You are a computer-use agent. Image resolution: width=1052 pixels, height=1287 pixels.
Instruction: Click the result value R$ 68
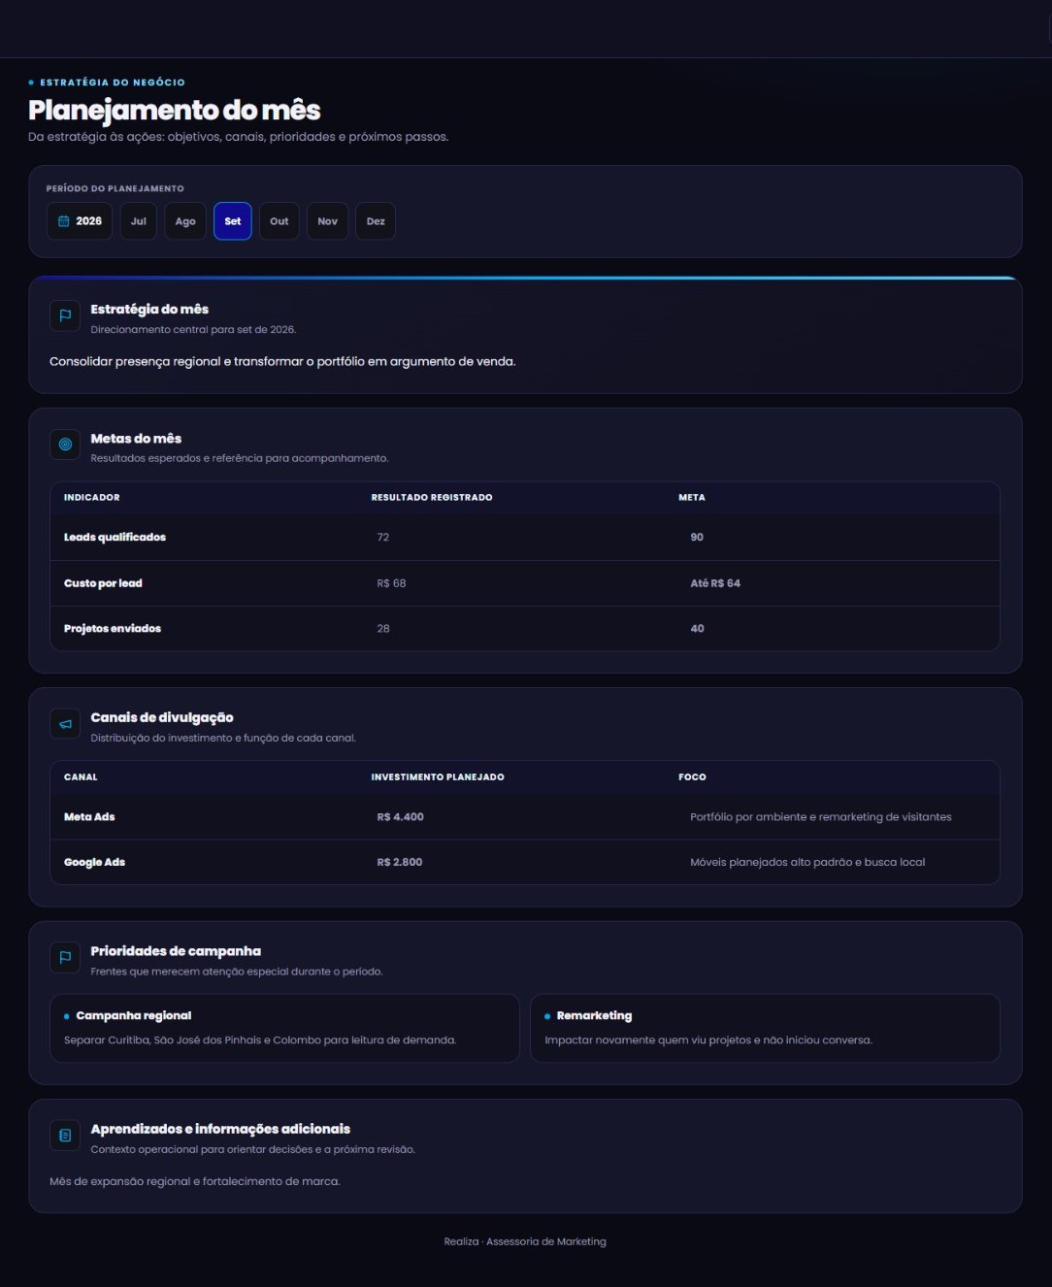392,583
